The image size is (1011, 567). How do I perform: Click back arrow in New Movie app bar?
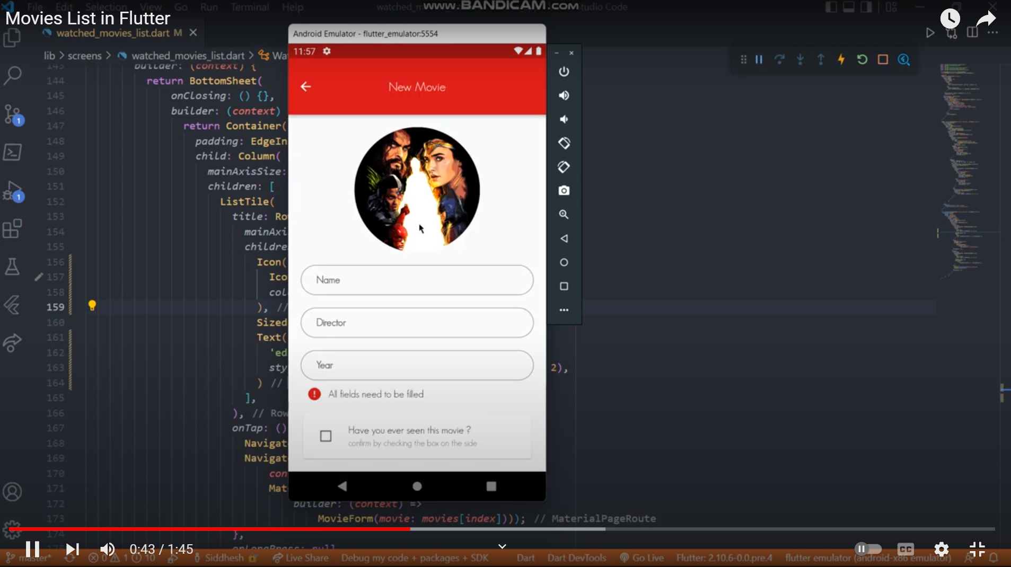pos(306,86)
